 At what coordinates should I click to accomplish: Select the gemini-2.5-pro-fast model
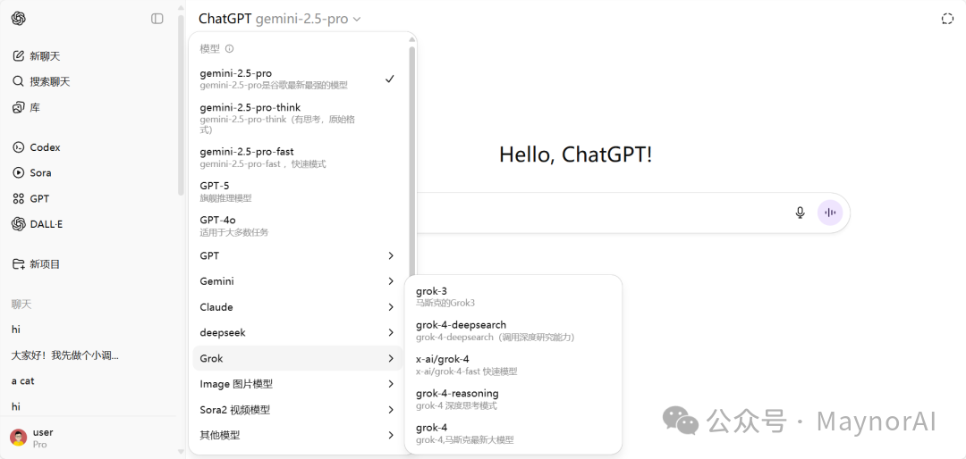[x=298, y=157]
